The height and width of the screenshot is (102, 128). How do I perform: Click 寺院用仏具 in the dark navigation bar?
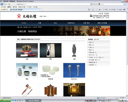[71, 23]
